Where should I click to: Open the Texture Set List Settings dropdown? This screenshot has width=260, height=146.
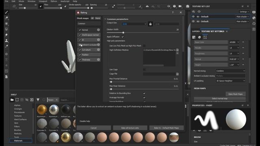(x=244, y=12)
